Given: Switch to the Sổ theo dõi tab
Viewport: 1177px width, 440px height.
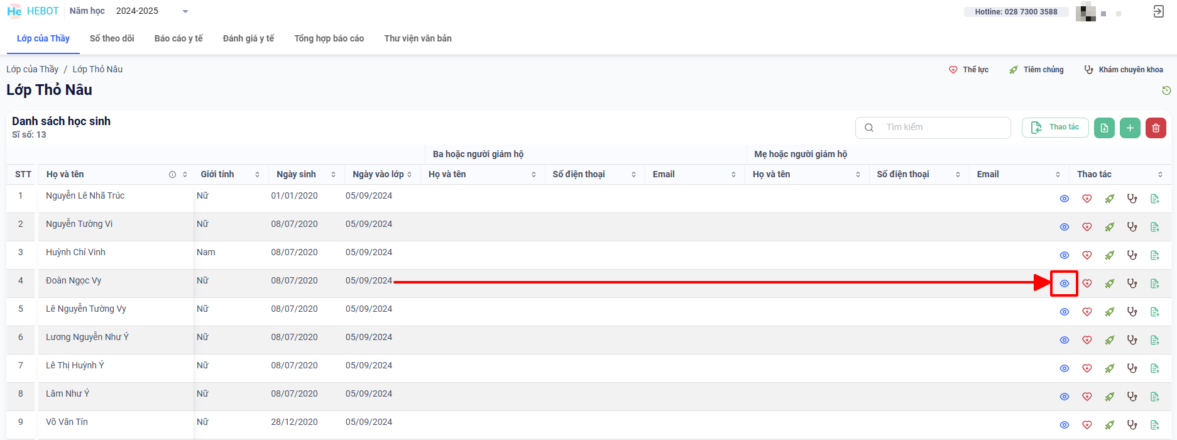Looking at the screenshot, I should 112,38.
